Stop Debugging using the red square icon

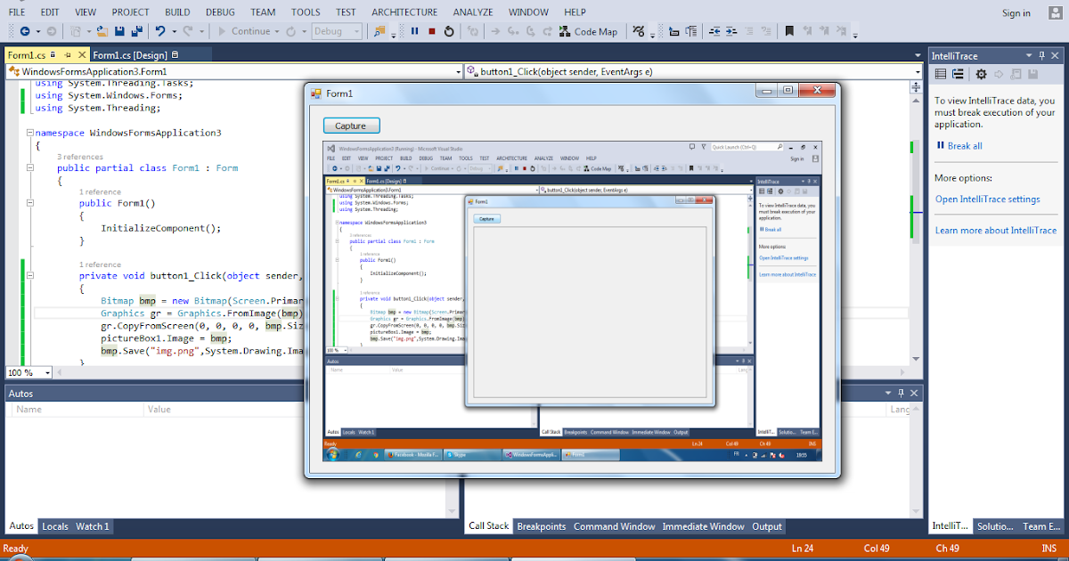click(x=432, y=32)
